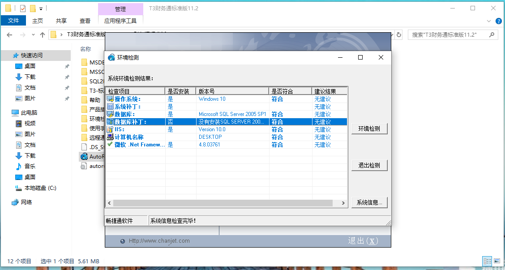Click the list's right scroll arrow
Viewport: 505px width, 270px height.
coord(343,203)
